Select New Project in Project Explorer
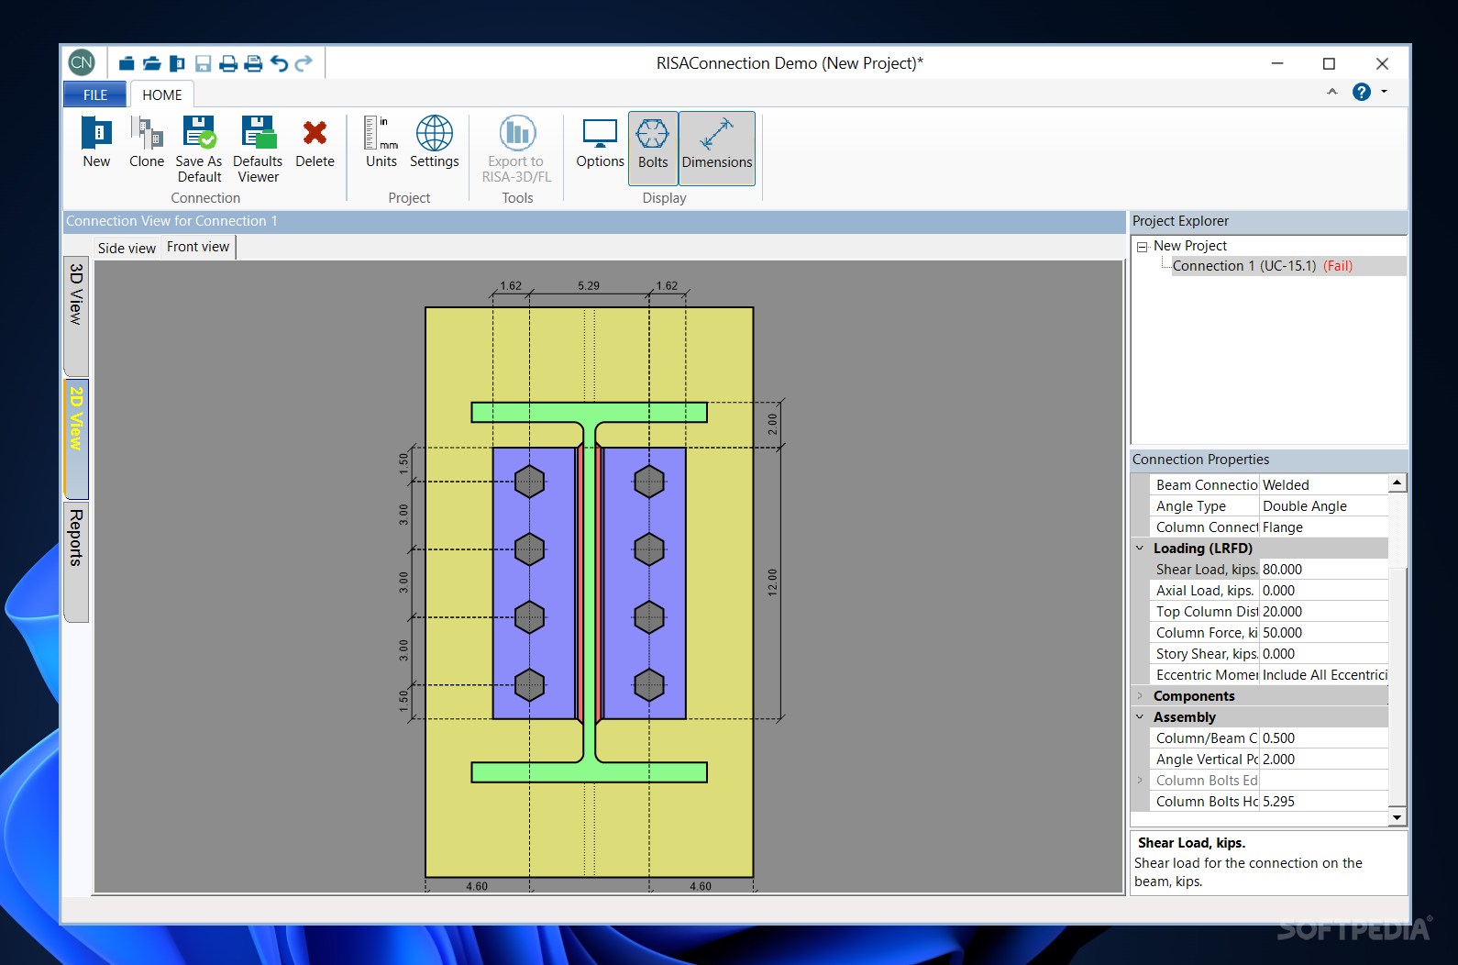The image size is (1458, 965). click(x=1190, y=246)
